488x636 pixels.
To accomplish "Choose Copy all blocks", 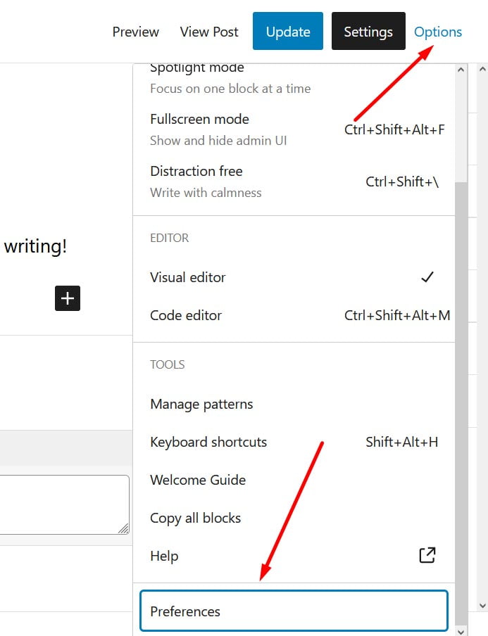I will (294, 518).
